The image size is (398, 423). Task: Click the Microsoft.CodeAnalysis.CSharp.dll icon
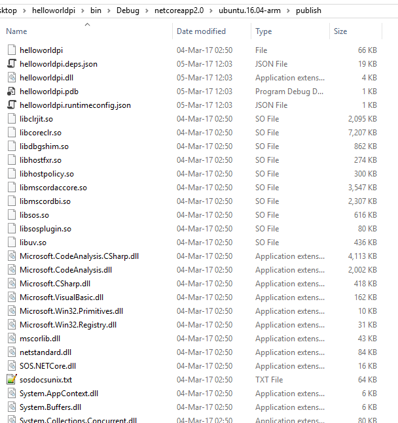(12, 256)
